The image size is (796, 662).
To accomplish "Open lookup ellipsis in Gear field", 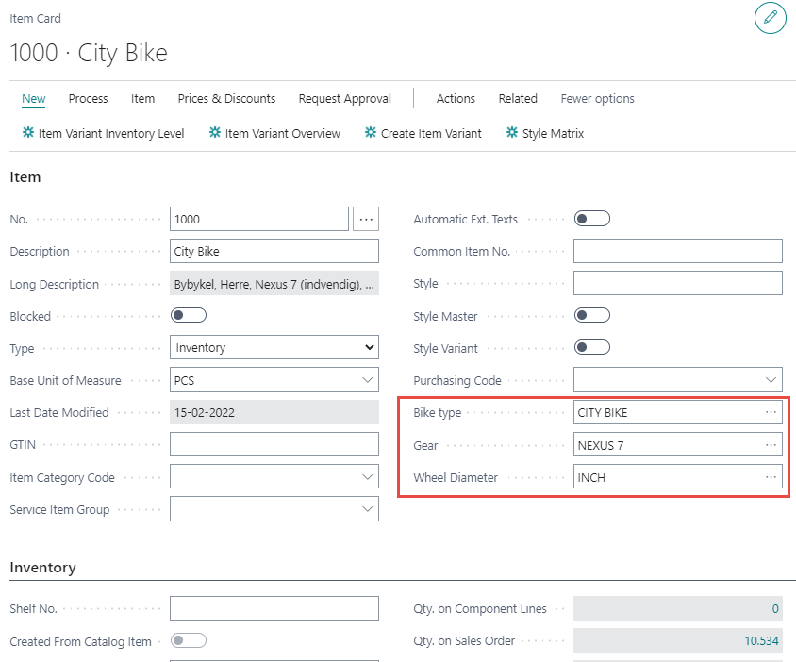I will point(771,445).
